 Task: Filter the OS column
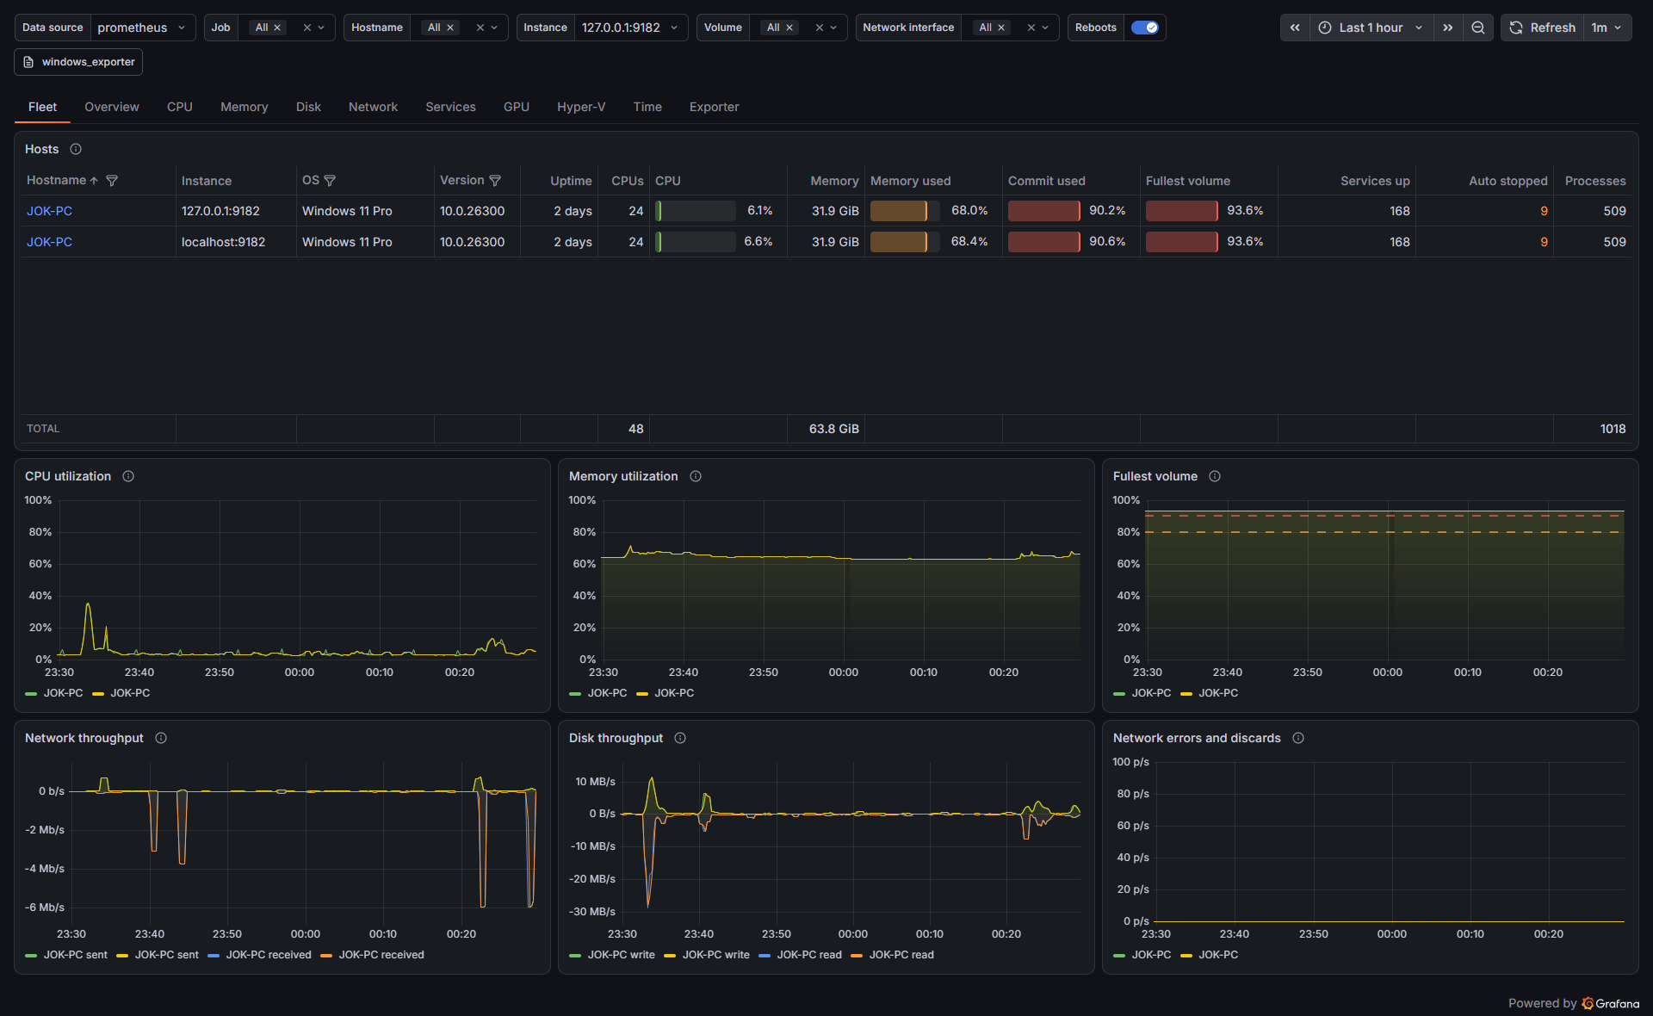coord(330,181)
